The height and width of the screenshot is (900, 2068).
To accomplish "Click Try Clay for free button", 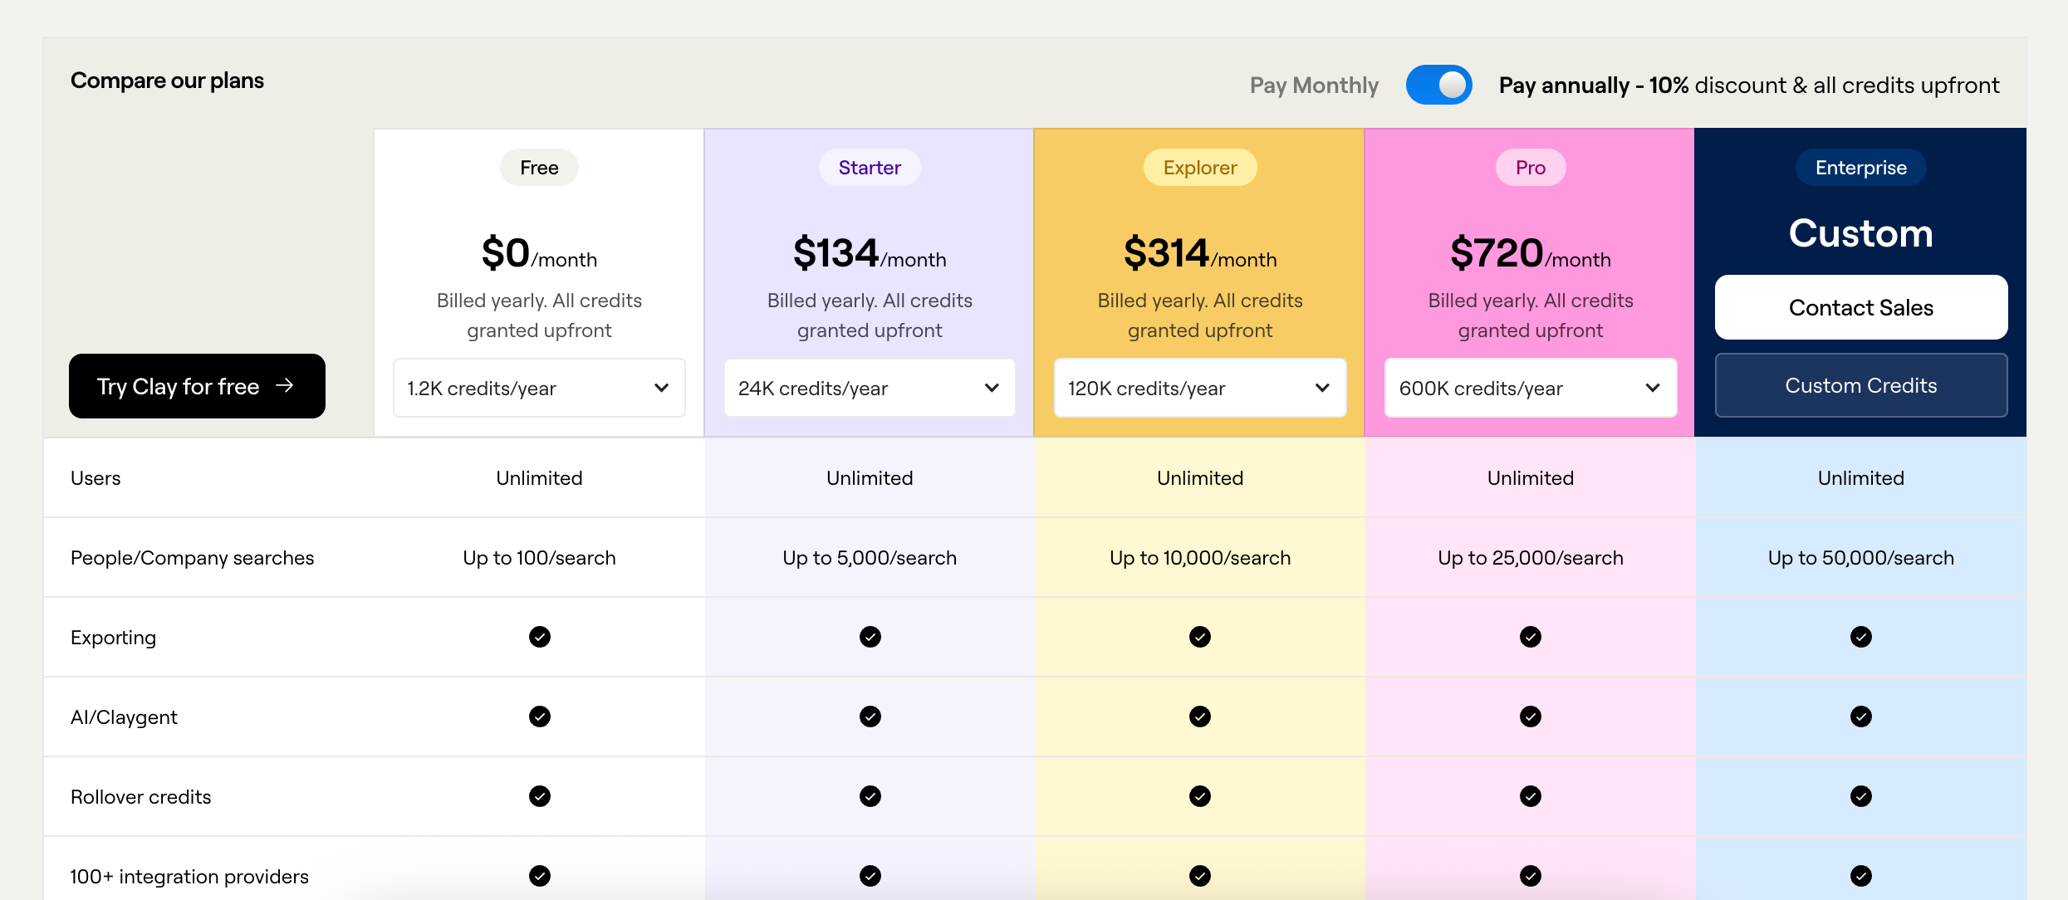I will [197, 386].
